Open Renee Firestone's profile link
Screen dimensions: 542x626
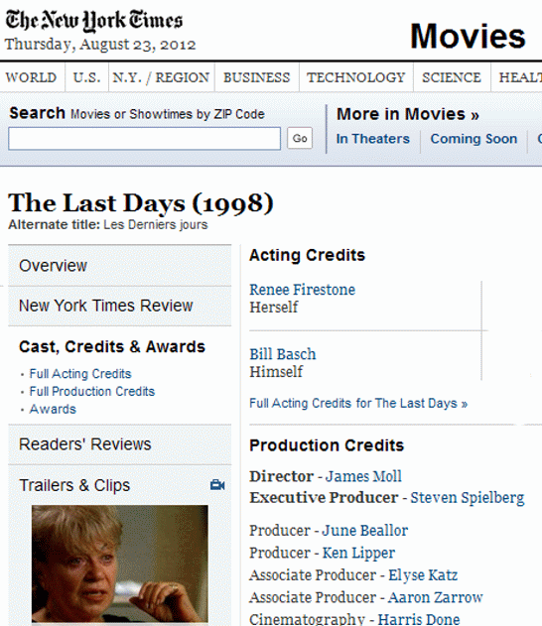(302, 290)
